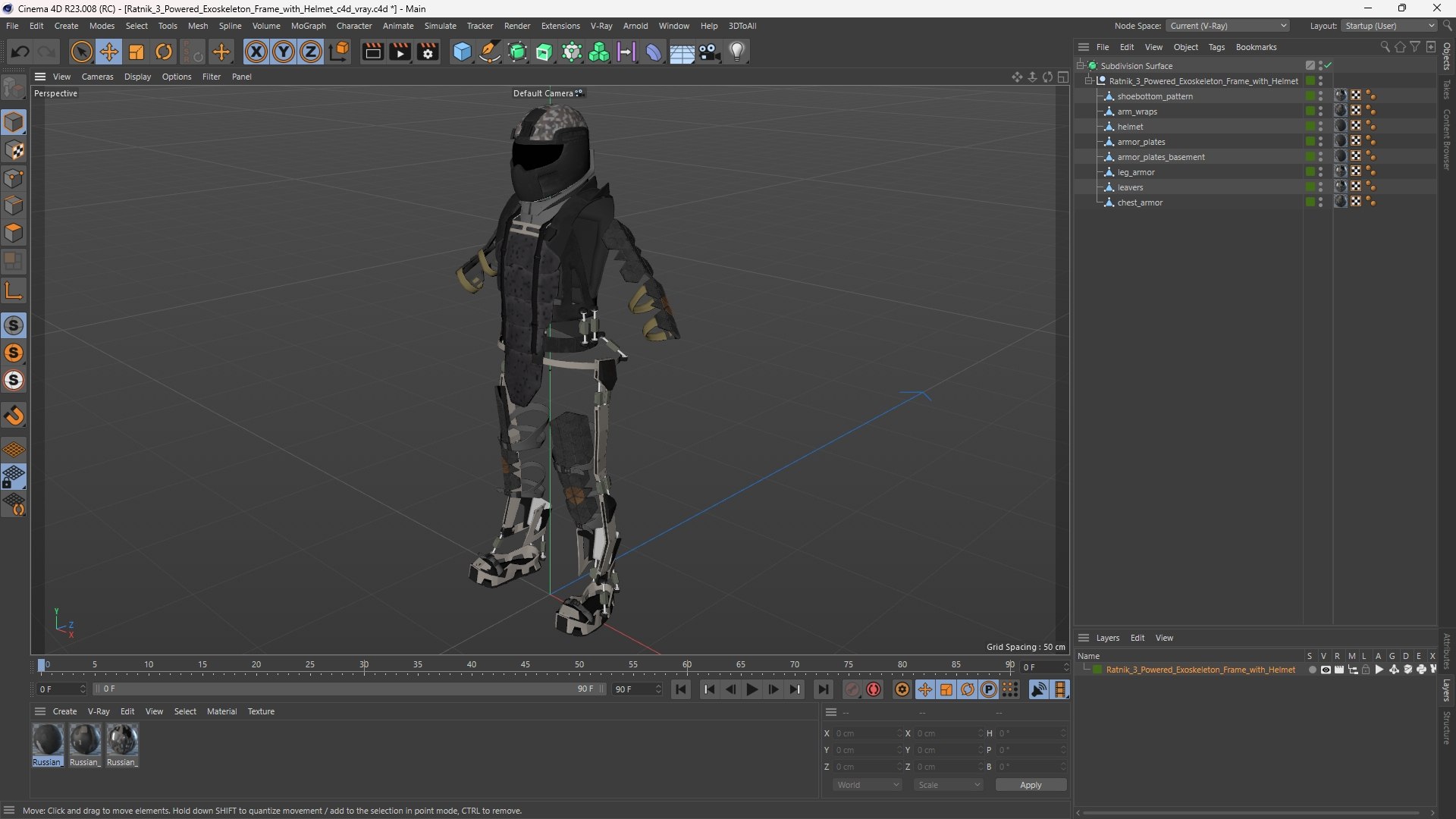
Task: Click the Floor grid object icon
Action: (x=682, y=52)
